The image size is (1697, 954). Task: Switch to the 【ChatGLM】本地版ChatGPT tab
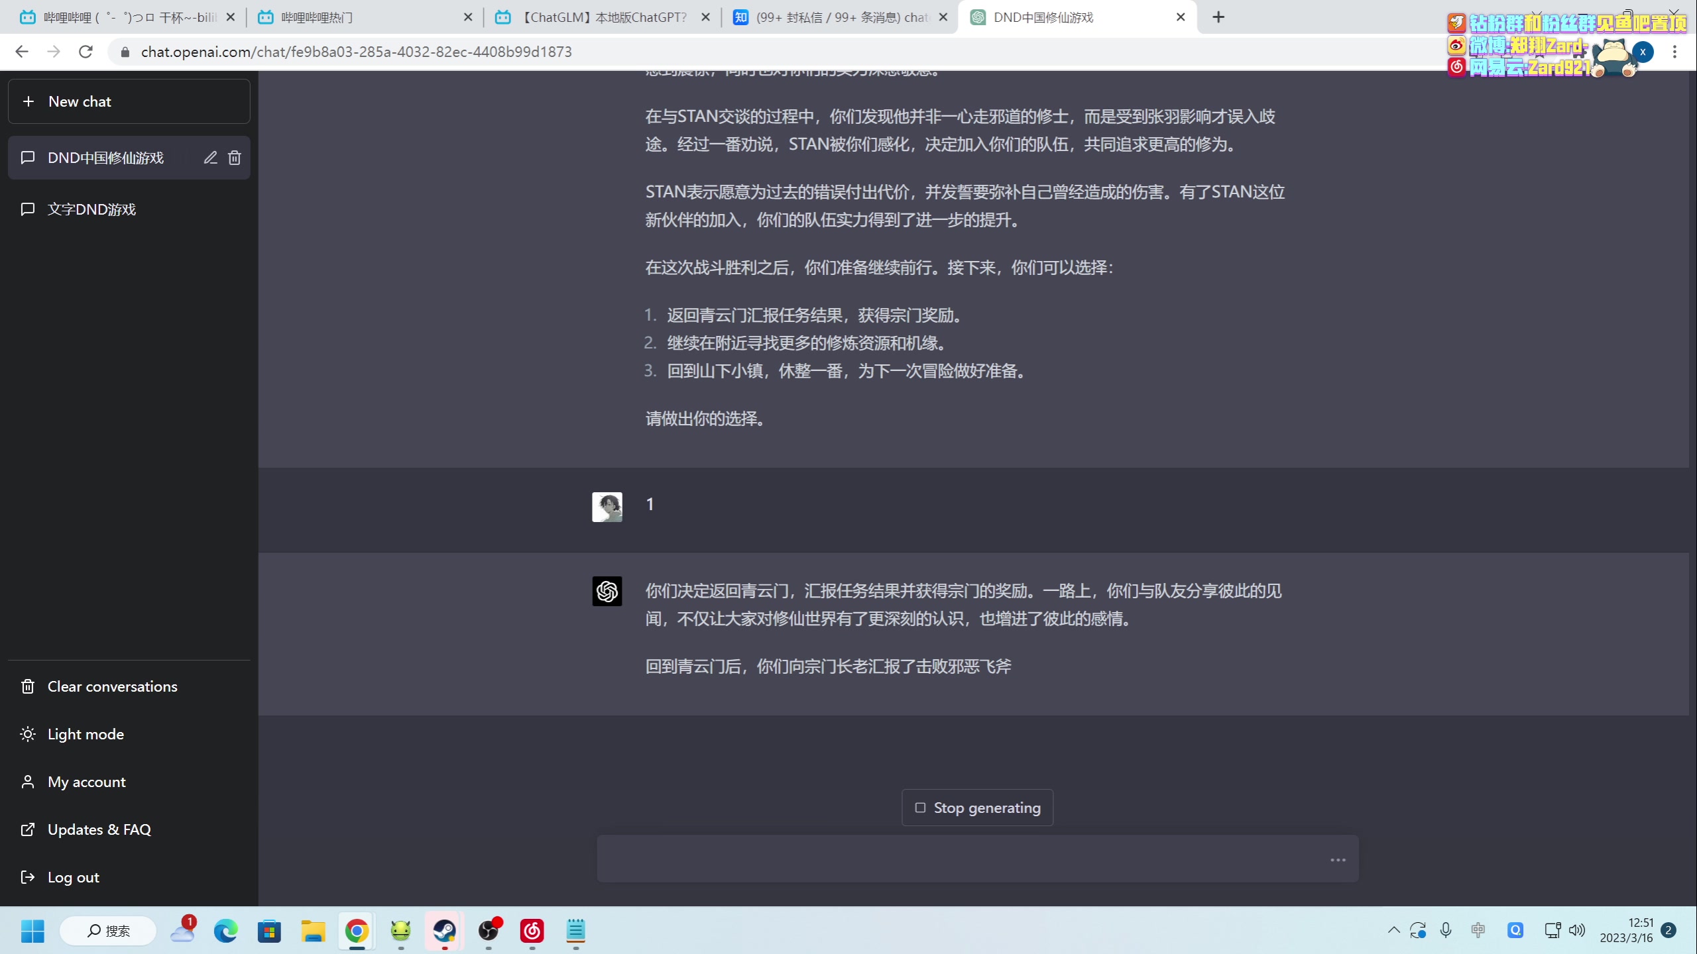click(603, 17)
